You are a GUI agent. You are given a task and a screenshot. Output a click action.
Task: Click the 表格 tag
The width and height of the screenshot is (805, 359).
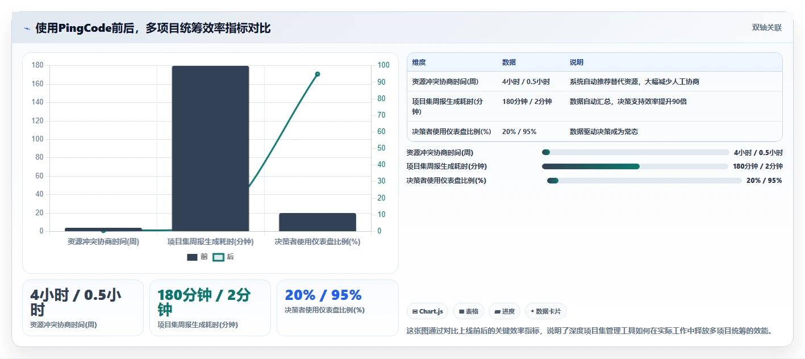tap(469, 311)
